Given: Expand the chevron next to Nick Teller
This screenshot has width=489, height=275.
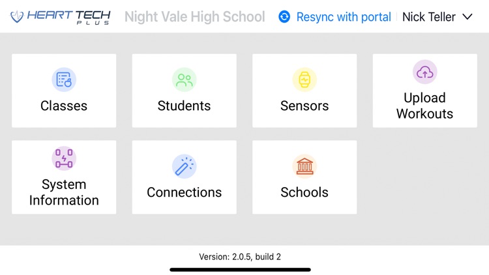Looking at the screenshot, I should (x=467, y=17).
